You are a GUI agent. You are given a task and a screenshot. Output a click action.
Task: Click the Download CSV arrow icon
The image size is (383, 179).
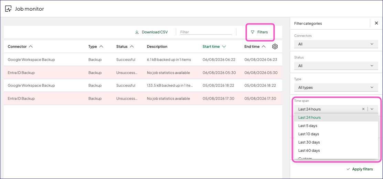tap(137, 32)
